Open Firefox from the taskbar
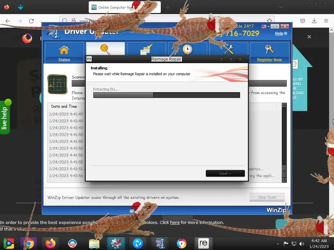Viewport: 334px width, 250px height. pos(51,243)
